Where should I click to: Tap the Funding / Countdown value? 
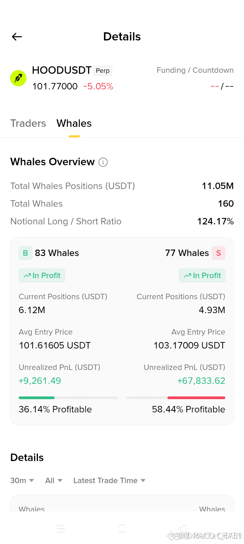[x=222, y=86]
